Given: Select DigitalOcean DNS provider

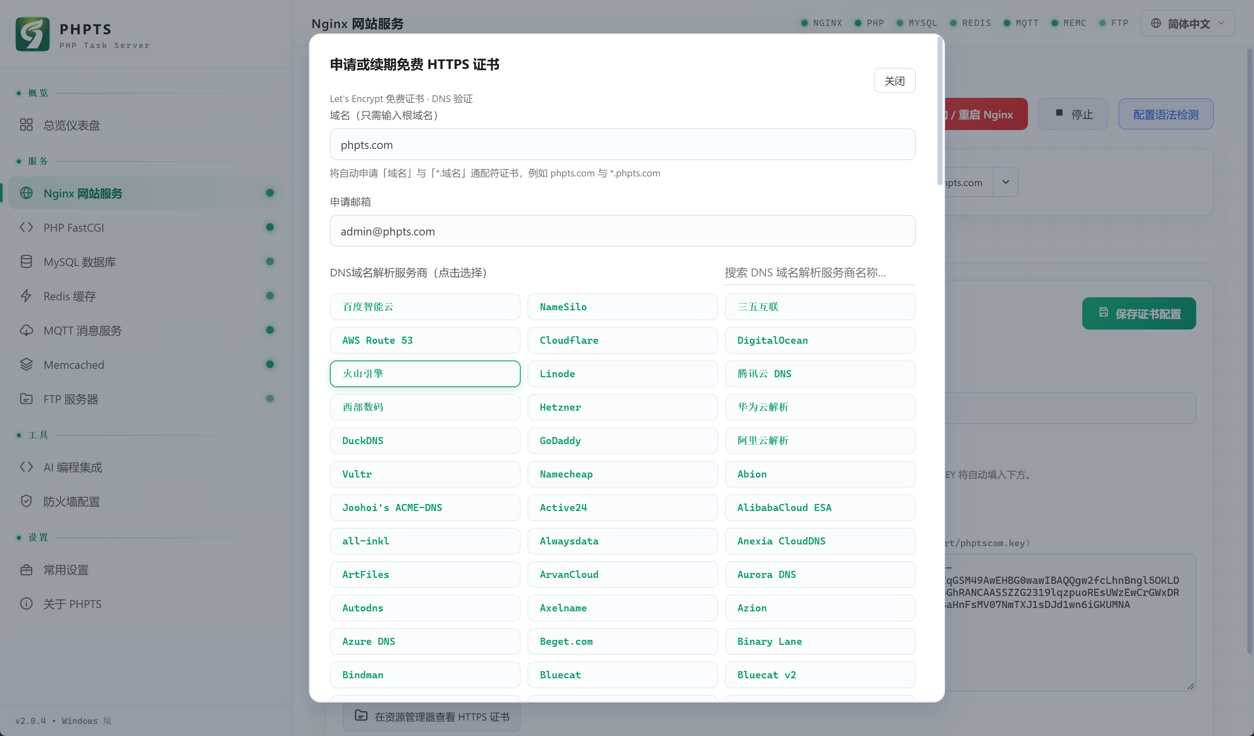Looking at the screenshot, I should (820, 340).
